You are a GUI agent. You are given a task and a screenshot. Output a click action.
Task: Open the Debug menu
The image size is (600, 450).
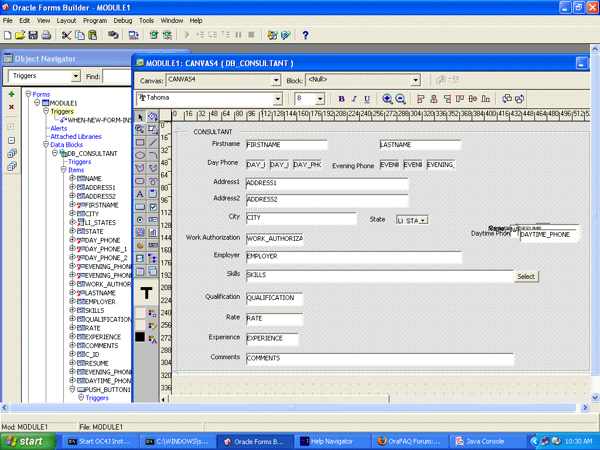pos(123,21)
